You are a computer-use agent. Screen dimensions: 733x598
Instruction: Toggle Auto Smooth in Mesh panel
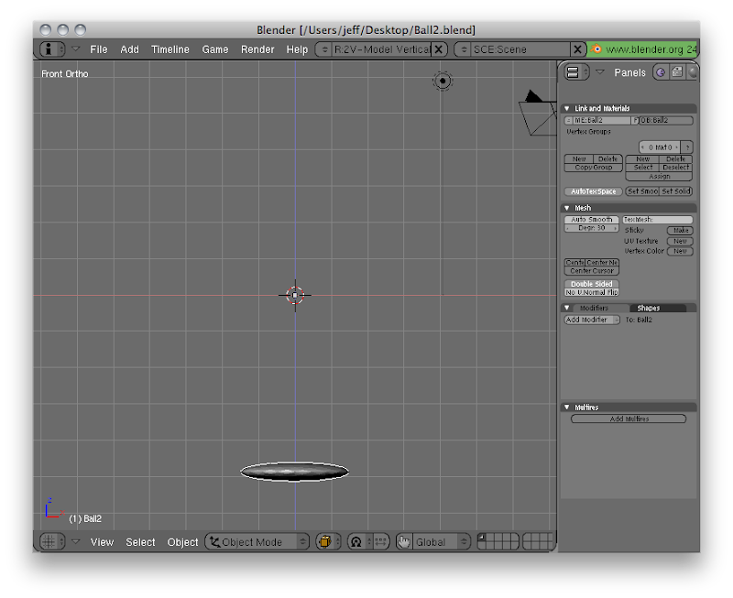tap(591, 220)
